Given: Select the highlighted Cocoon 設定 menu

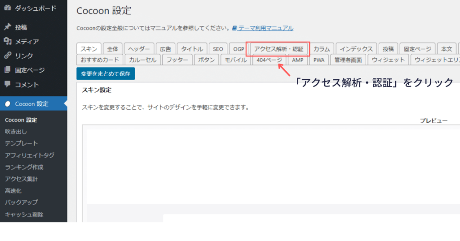Looking at the screenshot, I should pyautogui.click(x=33, y=103).
